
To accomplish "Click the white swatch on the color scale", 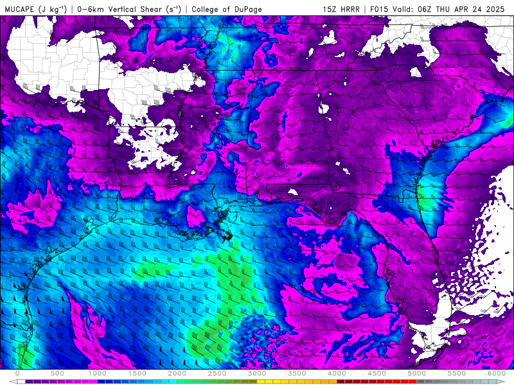I will click(21, 382).
